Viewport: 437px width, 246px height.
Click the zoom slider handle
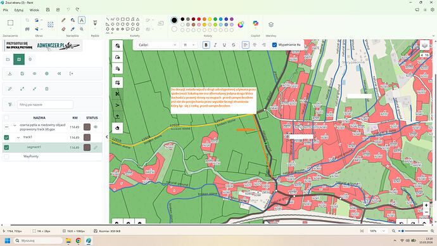click(x=403, y=231)
